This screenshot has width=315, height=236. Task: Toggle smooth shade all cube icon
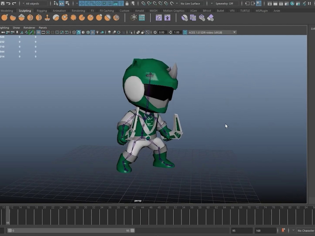point(78,32)
